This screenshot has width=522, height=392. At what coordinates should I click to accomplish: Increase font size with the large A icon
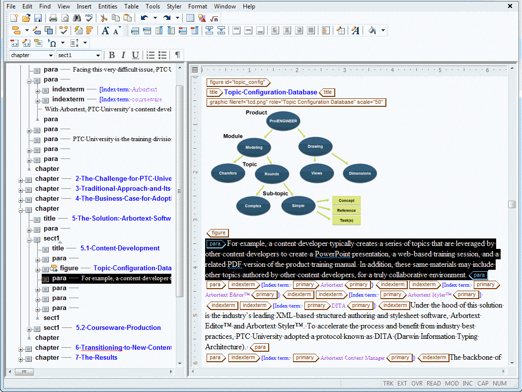(x=105, y=30)
